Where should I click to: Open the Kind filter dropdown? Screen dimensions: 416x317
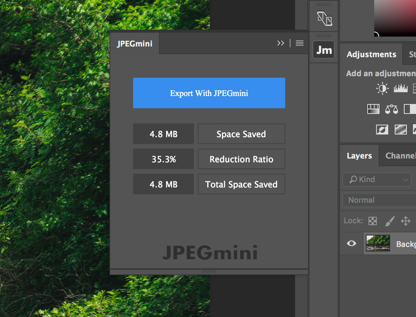(x=376, y=179)
